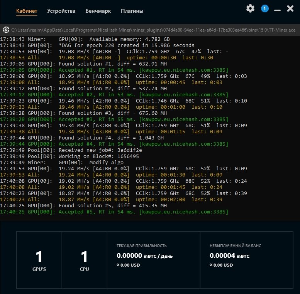Image resolution: width=300 pixels, height=294 pixels.
Task: Minimize the NiceHash Miner window
Action: point(277,9)
